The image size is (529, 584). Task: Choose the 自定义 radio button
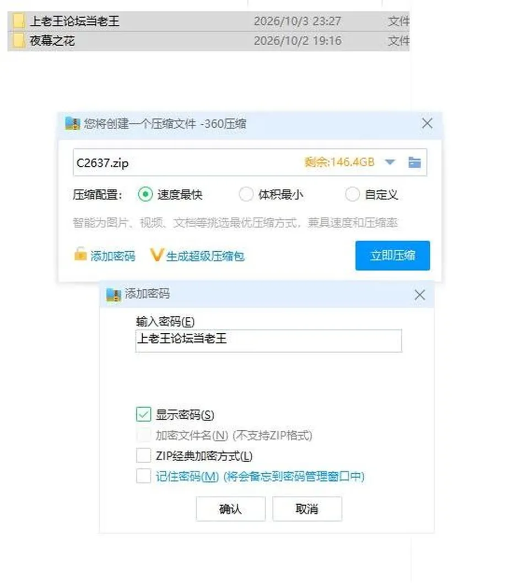point(353,194)
